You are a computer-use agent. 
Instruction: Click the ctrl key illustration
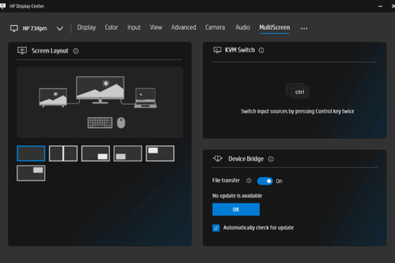[x=298, y=90]
